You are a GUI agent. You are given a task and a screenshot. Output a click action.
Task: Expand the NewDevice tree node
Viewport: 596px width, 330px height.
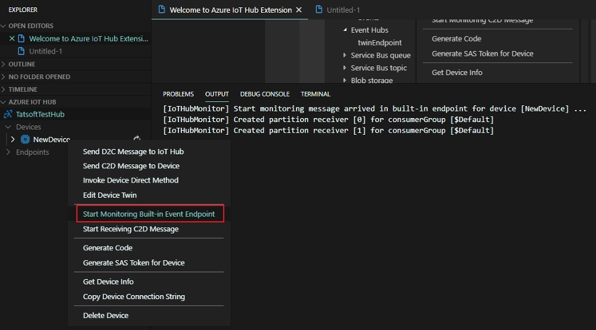pos(12,140)
